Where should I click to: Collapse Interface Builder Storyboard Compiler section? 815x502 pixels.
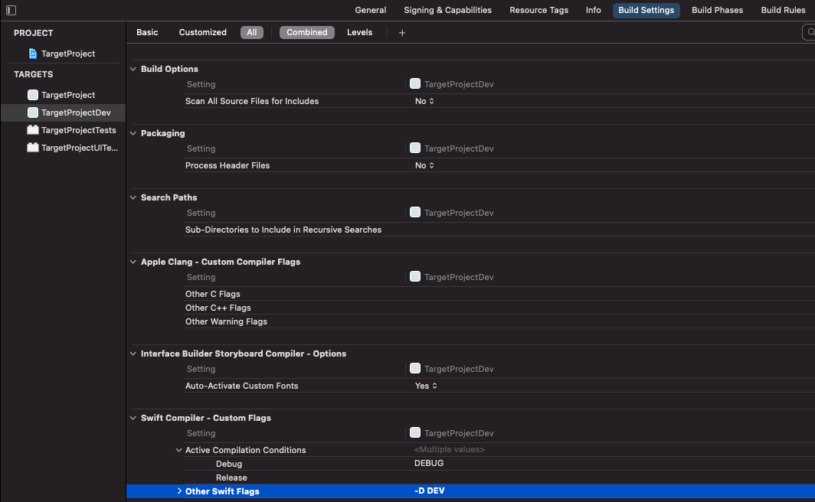point(133,354)
